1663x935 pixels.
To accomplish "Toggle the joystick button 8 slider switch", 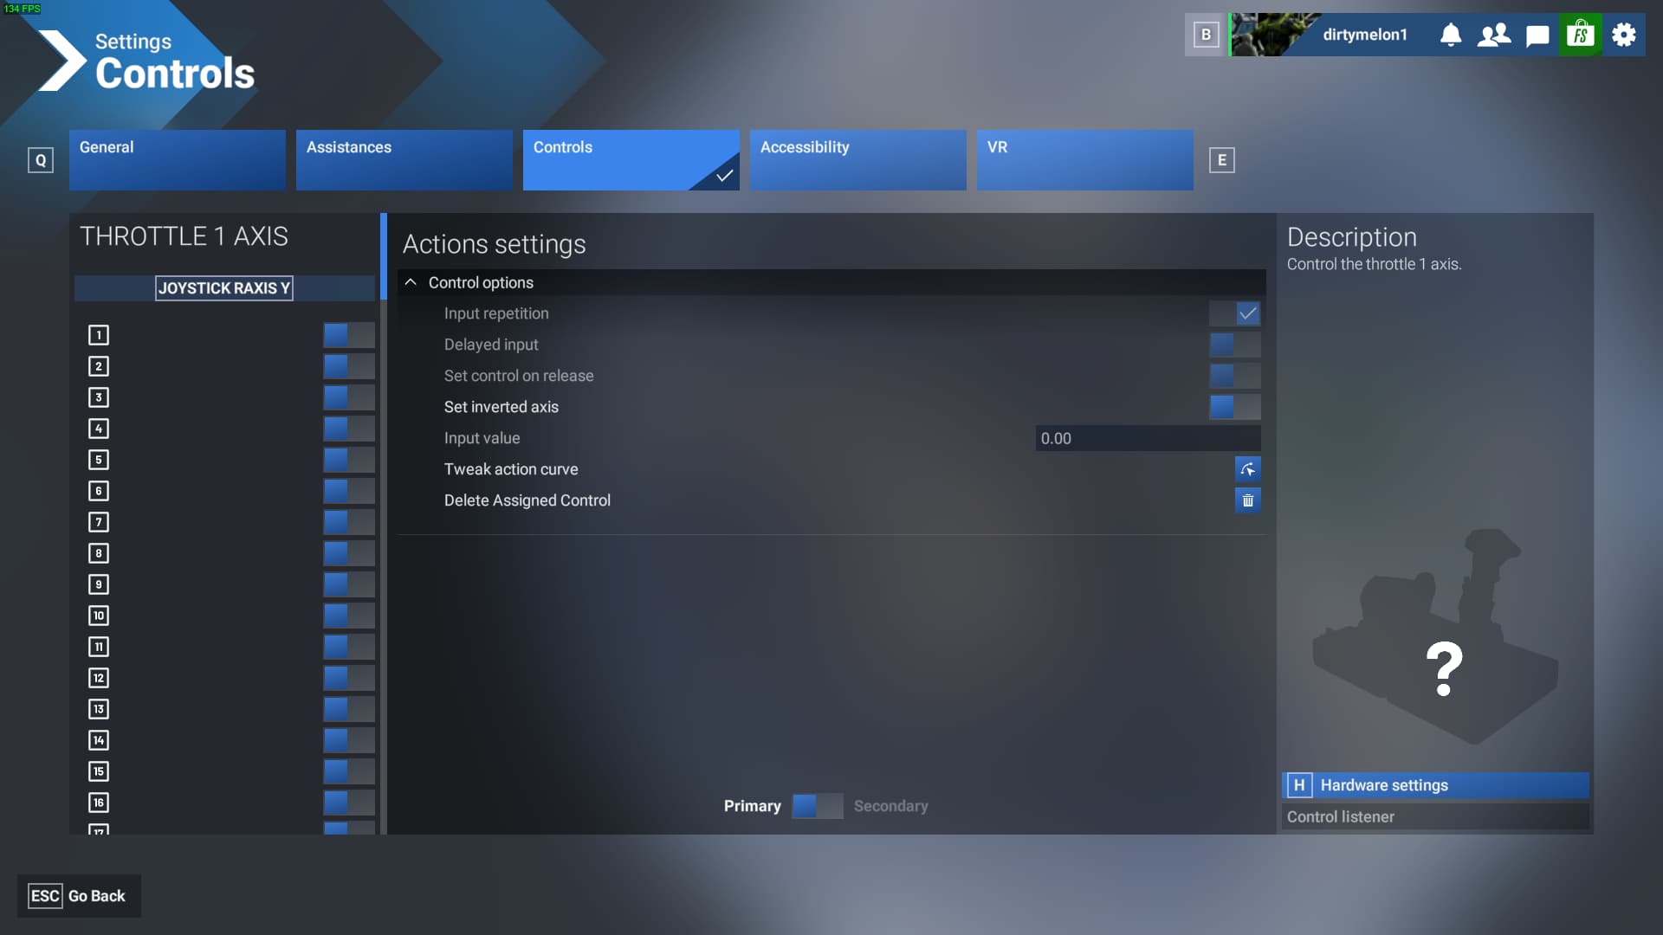I will point(349,553).
